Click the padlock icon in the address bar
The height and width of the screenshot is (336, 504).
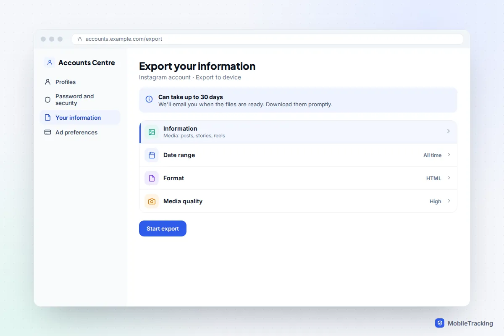pos(80,39)
